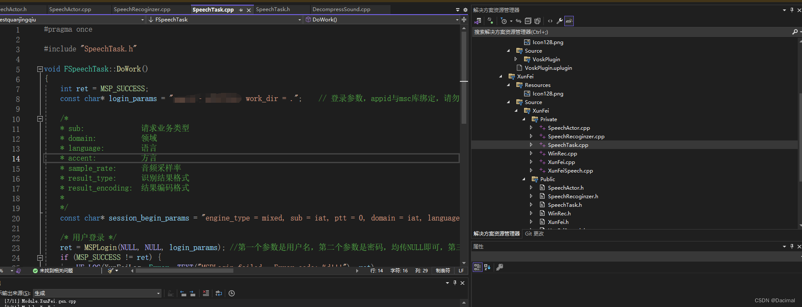The width and height of the screenshot is (802, 307).
Task: Click View Code angle-brackets icon
Action: coord(550,21)
